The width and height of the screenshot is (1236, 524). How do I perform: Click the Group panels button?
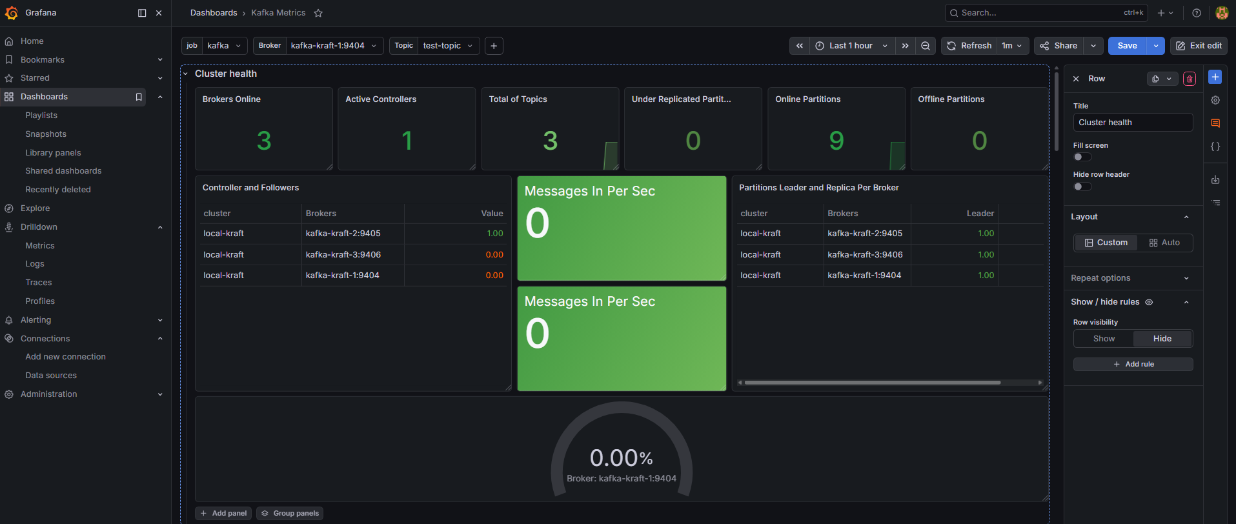point(290,514)
